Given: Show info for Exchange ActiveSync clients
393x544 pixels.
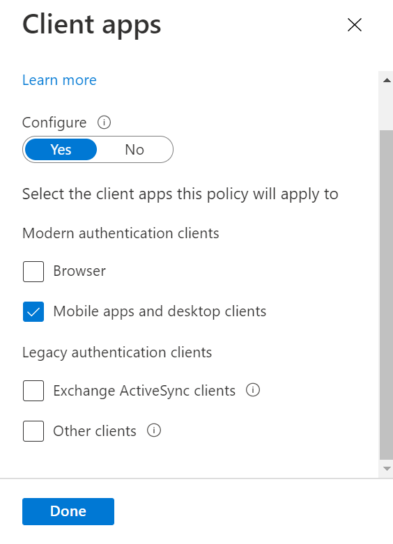Looking at the screenshot, I should pyautogui.click(x=253, y=390).
